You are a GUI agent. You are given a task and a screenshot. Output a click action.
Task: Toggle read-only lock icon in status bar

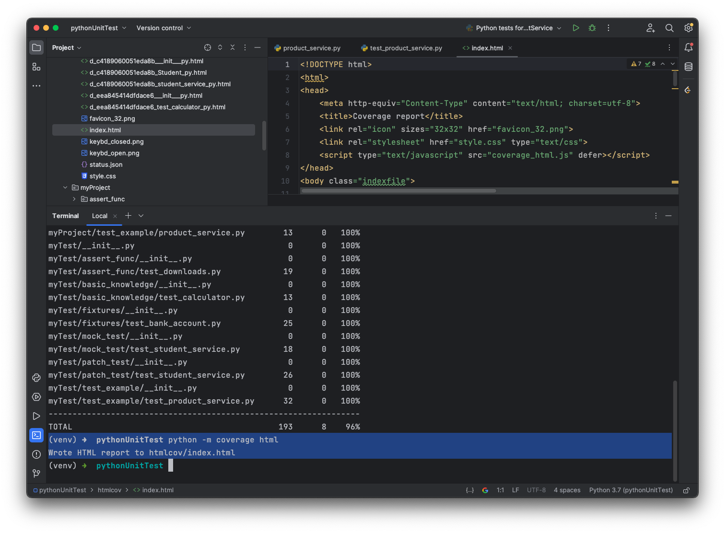tap(686, 490)
